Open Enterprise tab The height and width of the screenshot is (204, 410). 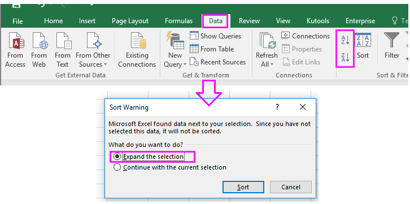tap(360, 21)
